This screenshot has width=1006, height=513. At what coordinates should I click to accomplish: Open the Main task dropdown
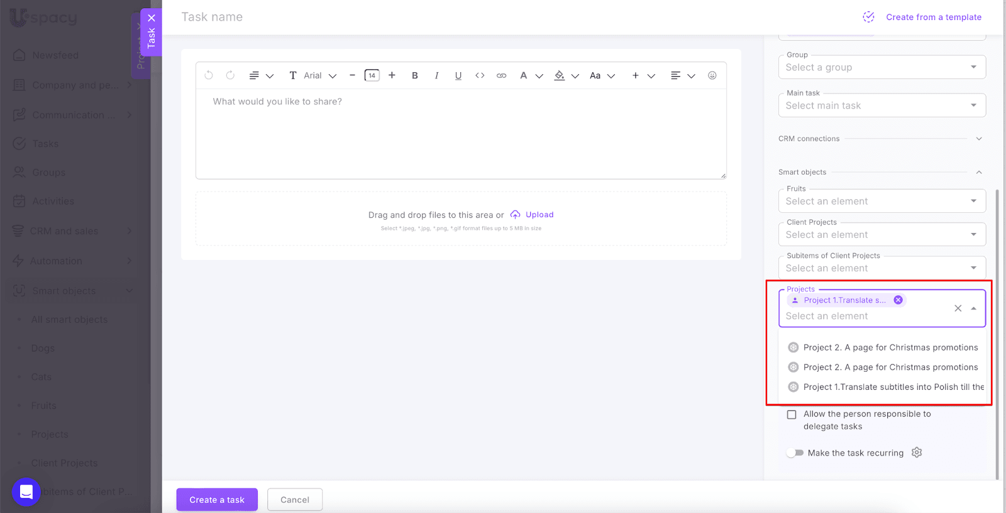point(882,105)
